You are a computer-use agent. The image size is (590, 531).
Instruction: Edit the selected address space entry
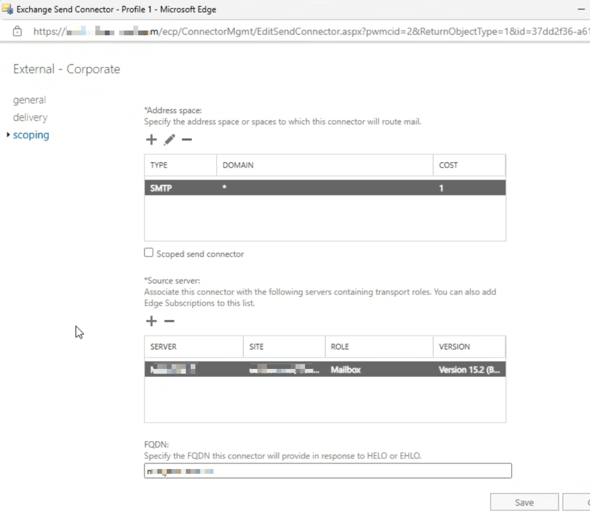point(169,140)
